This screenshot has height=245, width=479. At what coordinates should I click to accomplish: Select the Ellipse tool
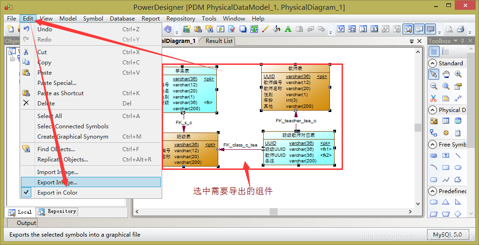(458, 167)
